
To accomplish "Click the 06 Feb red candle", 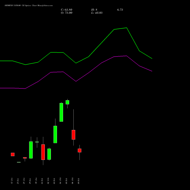I will pyautogui.click(x=73, y=135).
